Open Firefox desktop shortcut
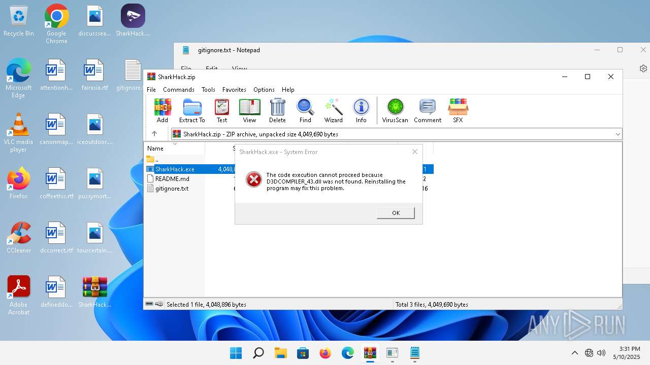This screenshot has width=650, height=365. [19, 183]
